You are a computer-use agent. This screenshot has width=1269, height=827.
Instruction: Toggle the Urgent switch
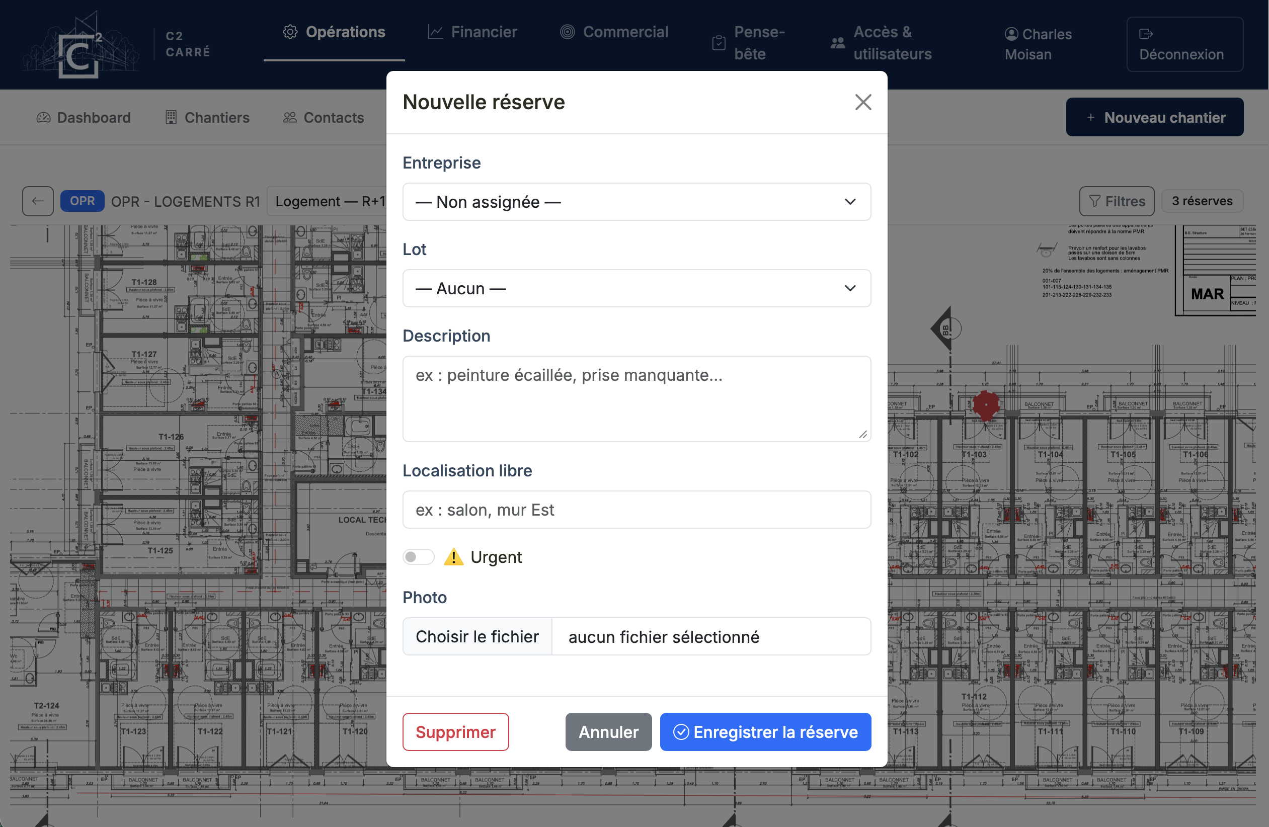click(419, 557)
